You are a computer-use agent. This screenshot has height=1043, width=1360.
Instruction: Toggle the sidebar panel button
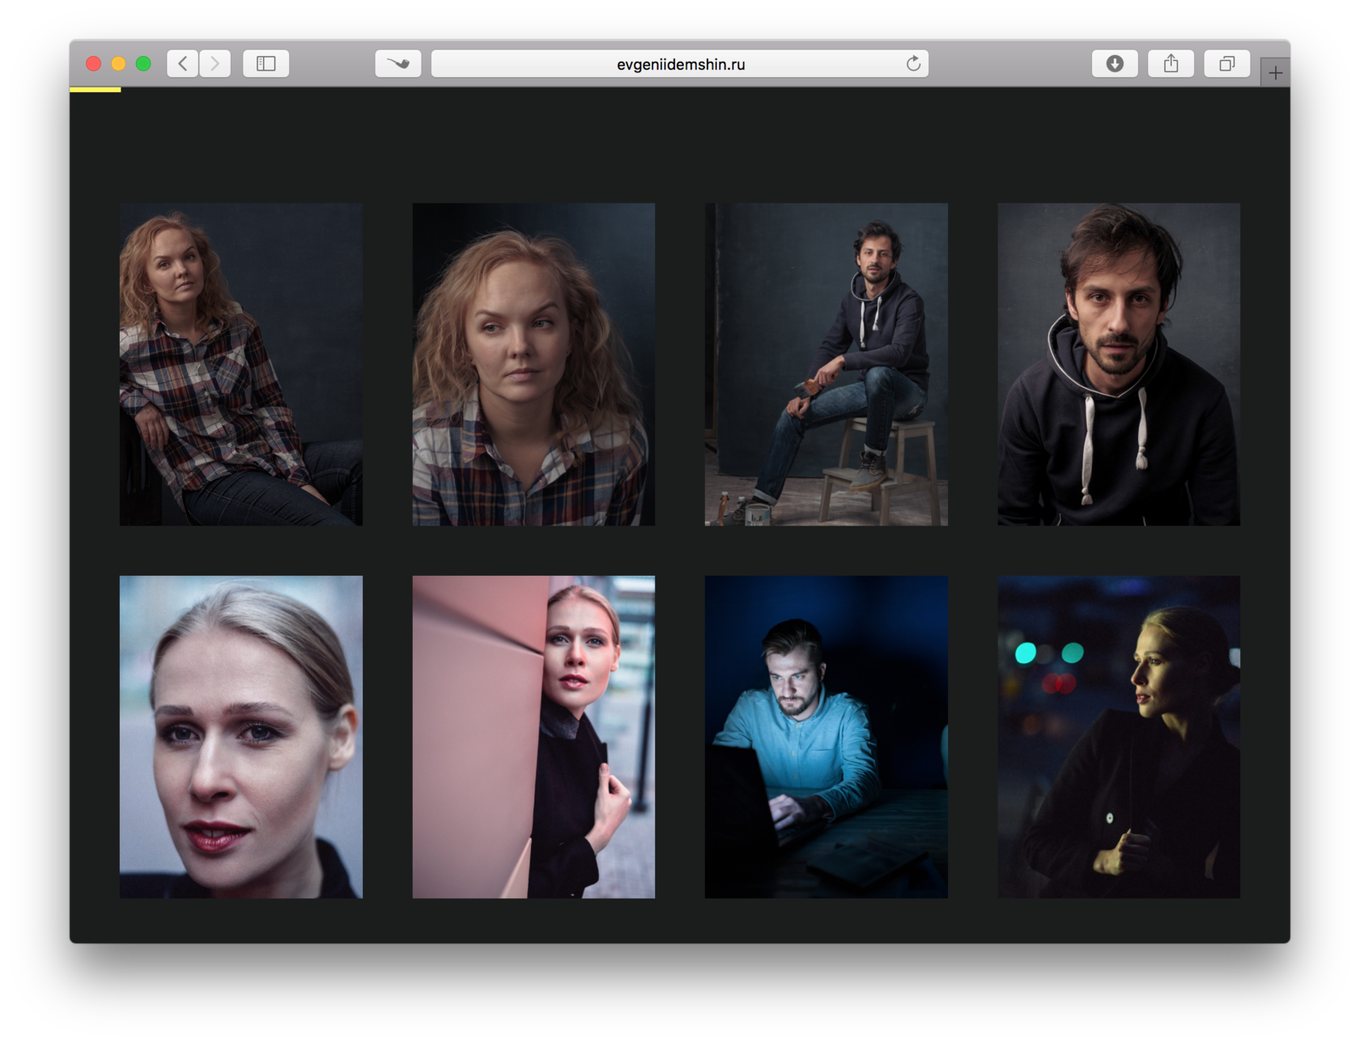[x=266, y=63]
